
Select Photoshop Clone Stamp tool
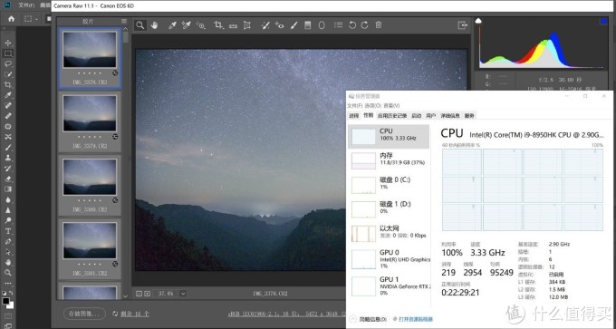pos(8,158)
